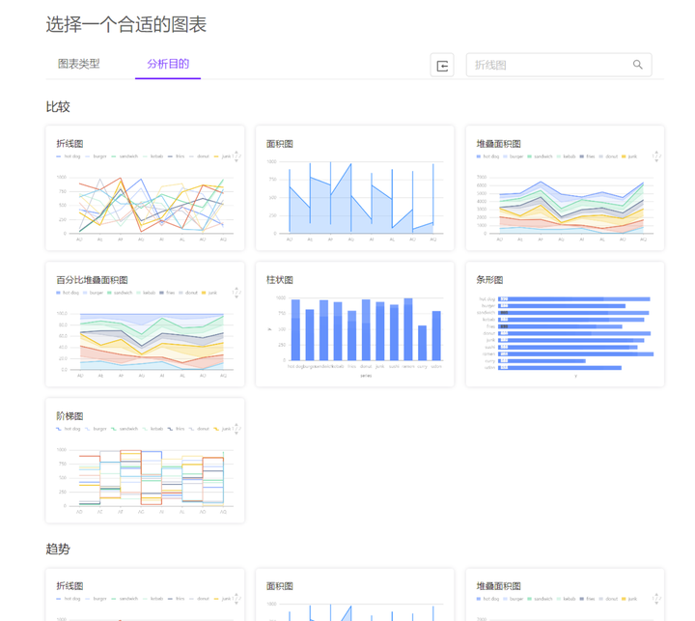Viewport: 695px width, 621px height.
Task: Toggle hot dog series in 阶梯图 legend
Action: point(69,429)
